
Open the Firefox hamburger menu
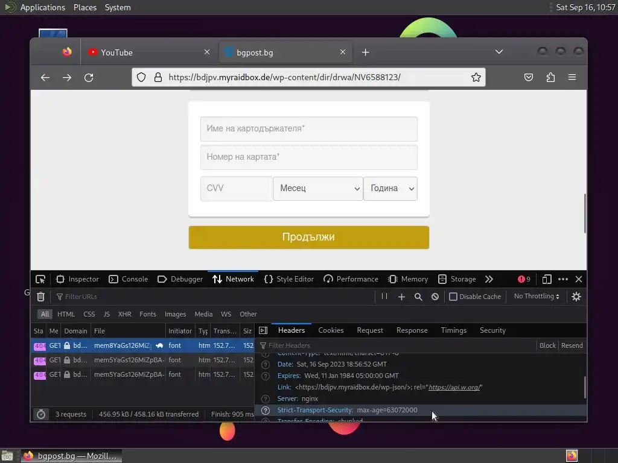[x=572, y=77]
